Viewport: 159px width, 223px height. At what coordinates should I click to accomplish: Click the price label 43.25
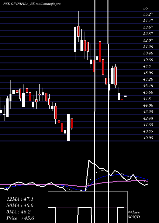coord(148,112)
